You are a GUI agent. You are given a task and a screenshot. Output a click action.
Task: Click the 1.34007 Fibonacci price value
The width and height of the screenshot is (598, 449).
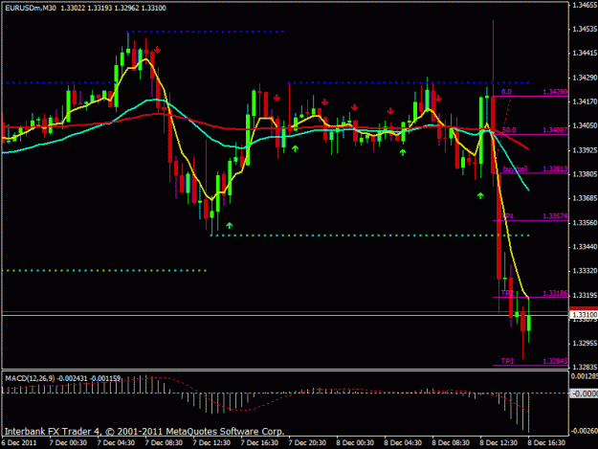click(x=555, y=130)
